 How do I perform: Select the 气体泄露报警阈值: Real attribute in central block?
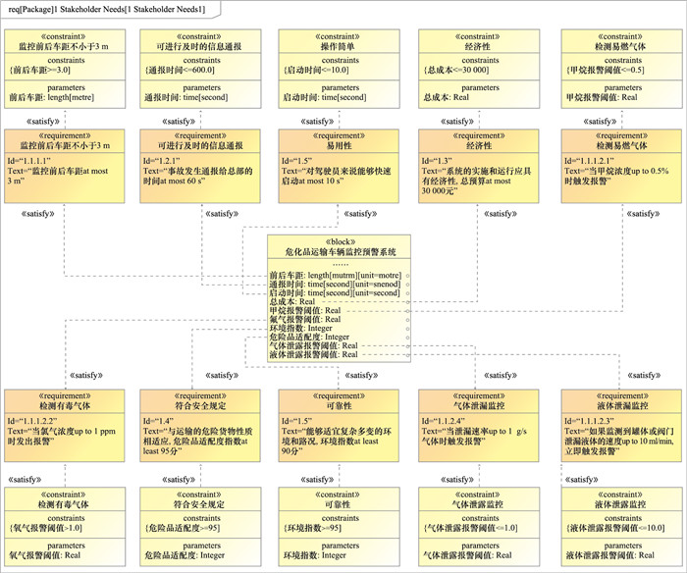click(x=314, y=345)
